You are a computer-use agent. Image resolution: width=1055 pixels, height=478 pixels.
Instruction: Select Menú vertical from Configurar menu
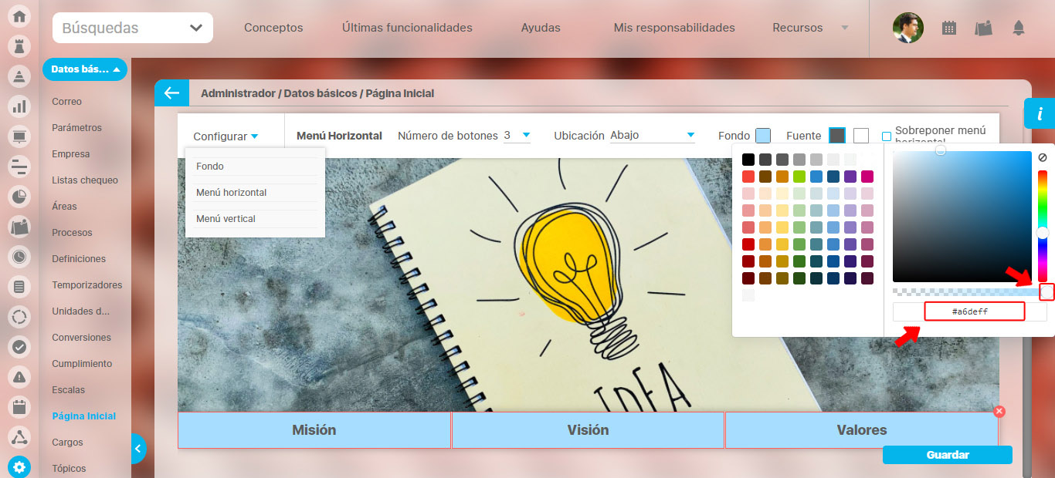226,219
